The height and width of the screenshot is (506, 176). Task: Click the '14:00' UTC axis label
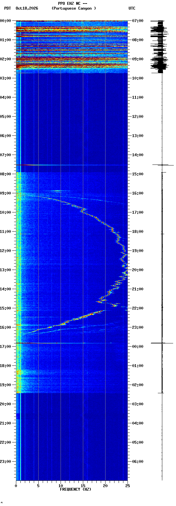click(x=138, y=155)
